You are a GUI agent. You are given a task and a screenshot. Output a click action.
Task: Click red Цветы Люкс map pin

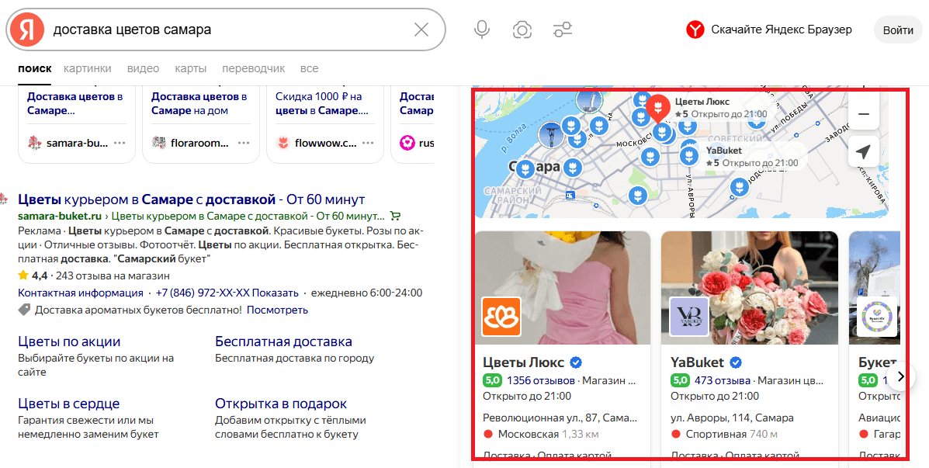tap(657, 107)
